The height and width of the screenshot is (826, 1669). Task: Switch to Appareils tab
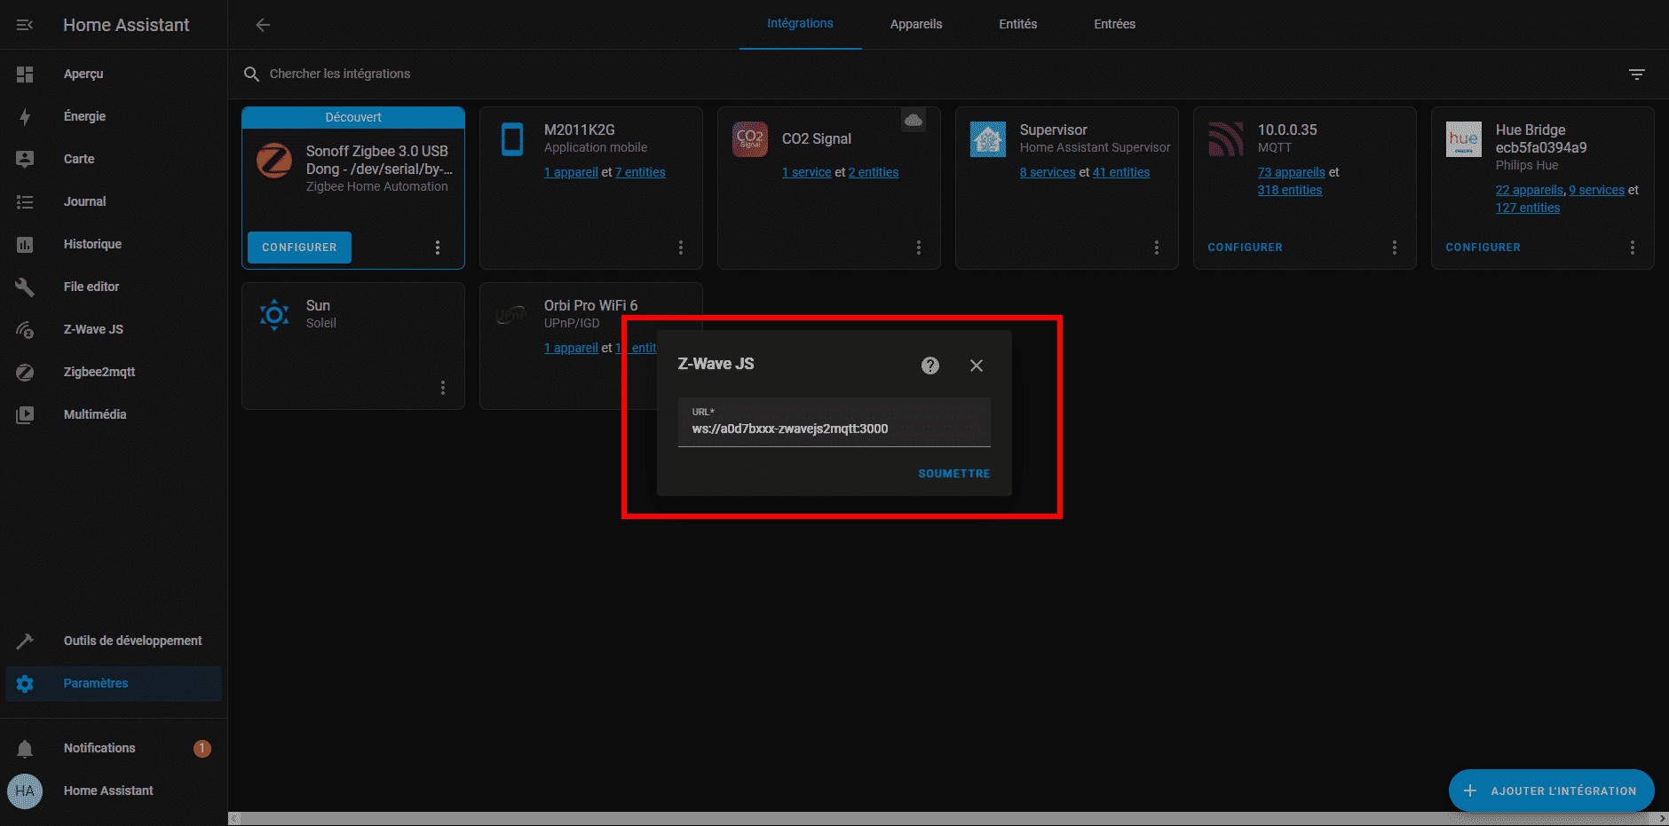coord(916,24)
